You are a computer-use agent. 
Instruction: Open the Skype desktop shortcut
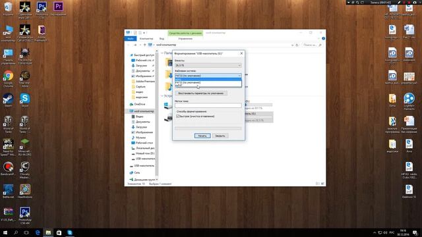(25, 100)
